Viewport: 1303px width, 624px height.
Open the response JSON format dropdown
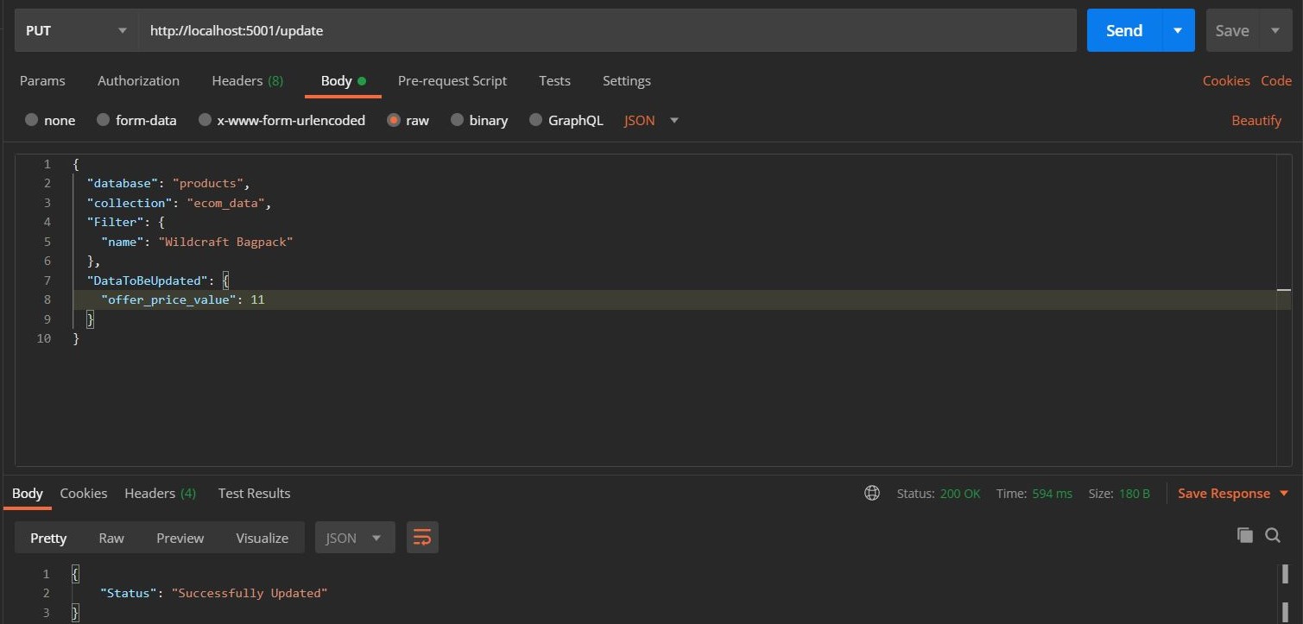click(355, 538)
